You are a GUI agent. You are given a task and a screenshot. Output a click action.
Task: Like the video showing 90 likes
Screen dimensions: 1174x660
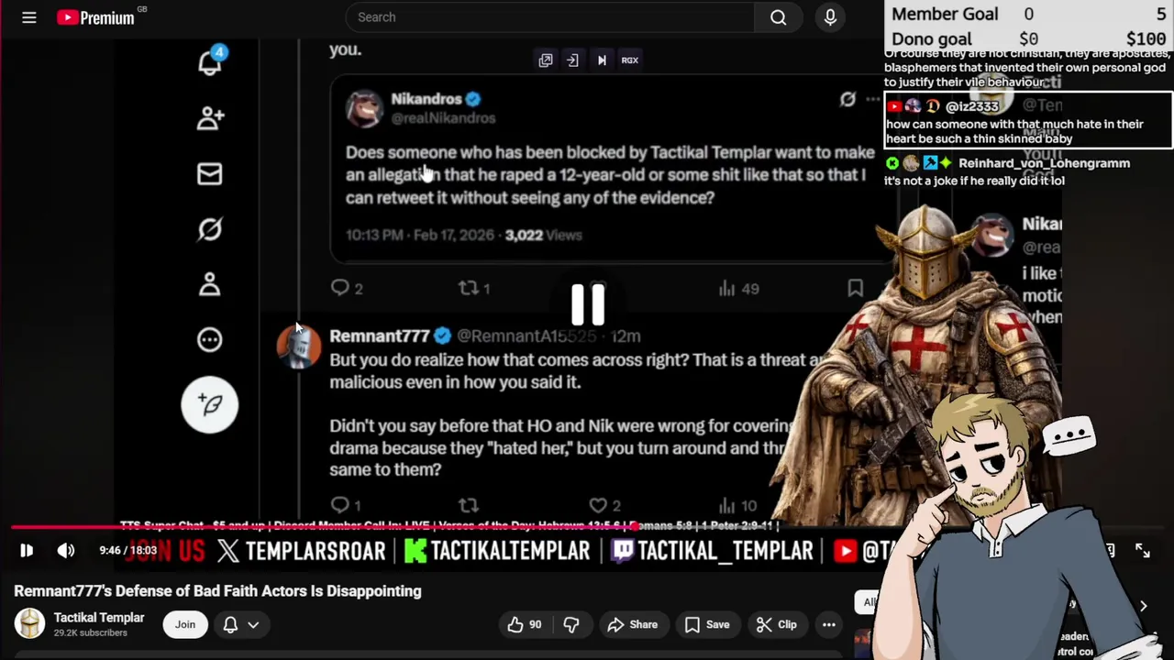(524, 624)
